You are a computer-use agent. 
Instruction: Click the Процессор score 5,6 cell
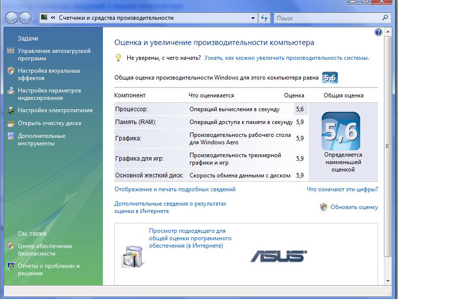click(x=300, y=109)
